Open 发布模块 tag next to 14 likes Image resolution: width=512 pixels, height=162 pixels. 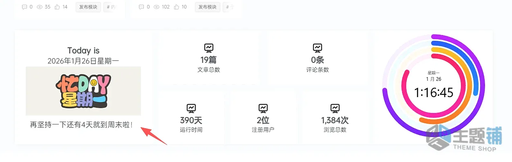tap(88, 7)
